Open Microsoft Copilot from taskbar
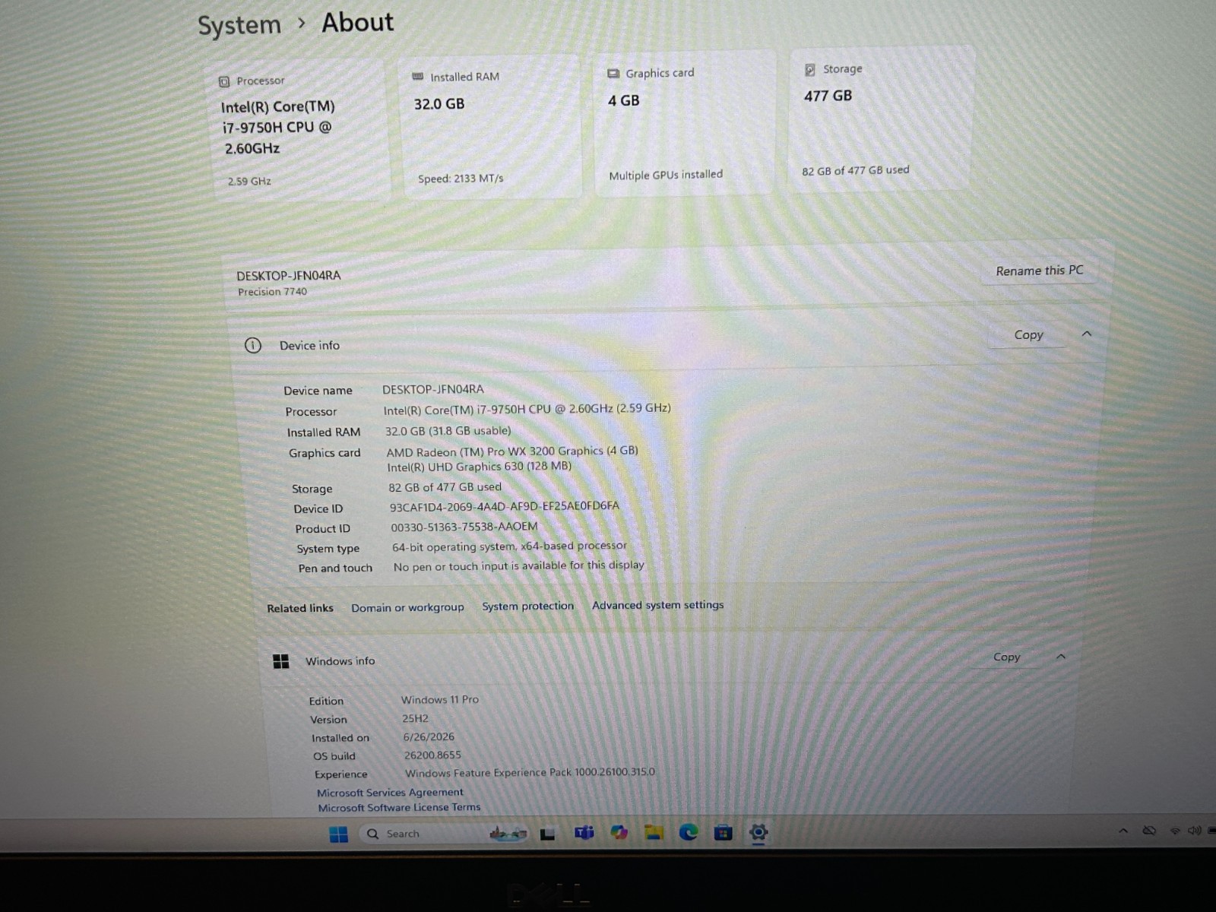 [619, 833]
